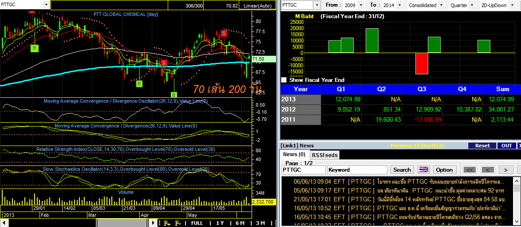Toggle the Thai/English flag language icon

tap(423, 169)
